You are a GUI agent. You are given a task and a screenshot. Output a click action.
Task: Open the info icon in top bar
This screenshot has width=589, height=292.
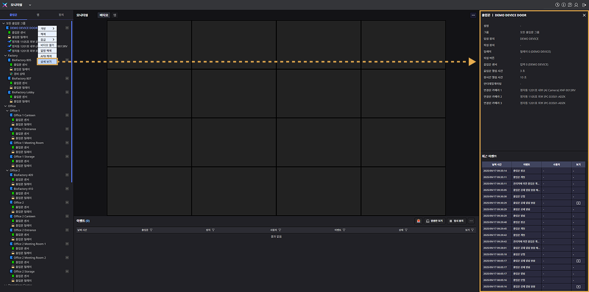[x=563, y=4]
